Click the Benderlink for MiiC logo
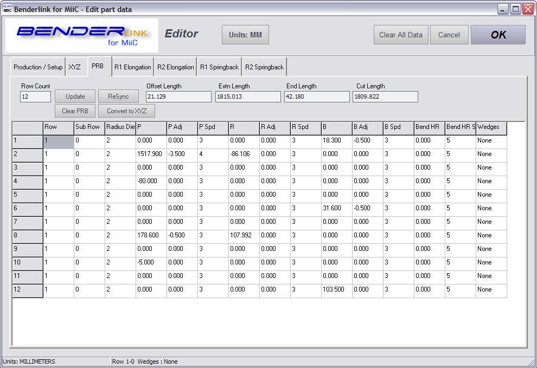The image size is (537, 368). pos(81,36)
